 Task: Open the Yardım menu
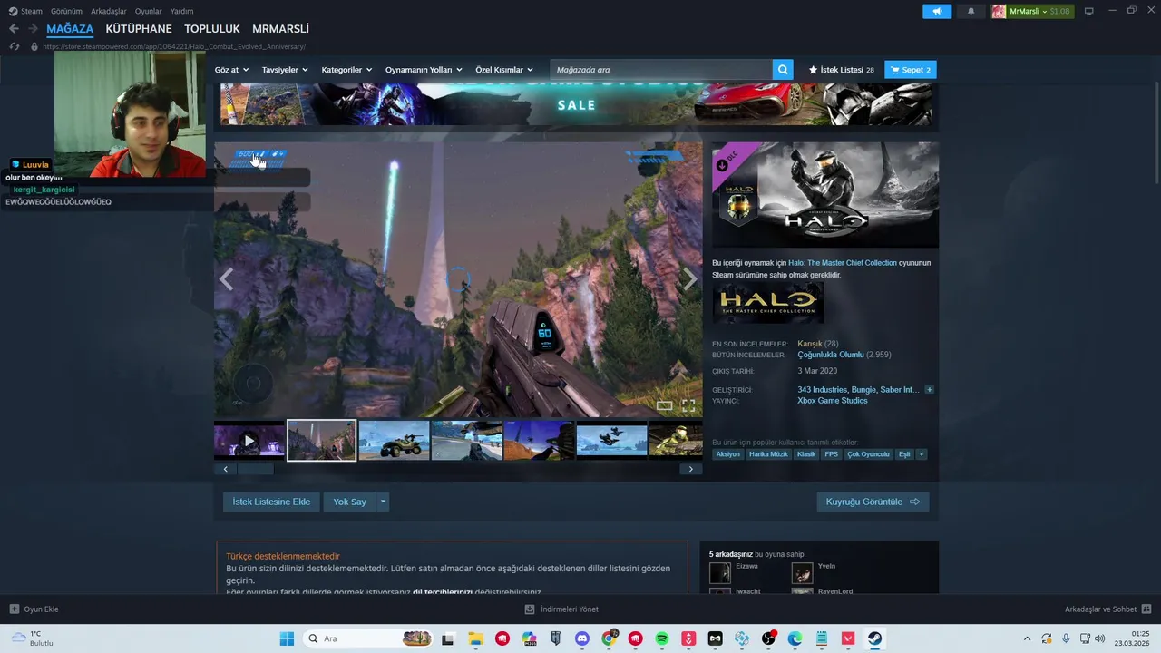[182, 11]
